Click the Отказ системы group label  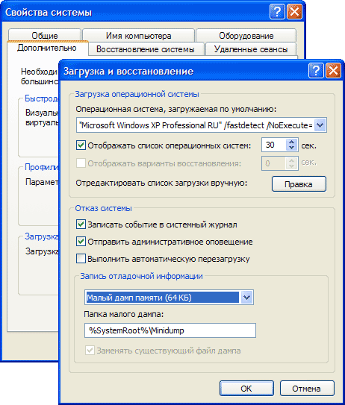point(104,208)
